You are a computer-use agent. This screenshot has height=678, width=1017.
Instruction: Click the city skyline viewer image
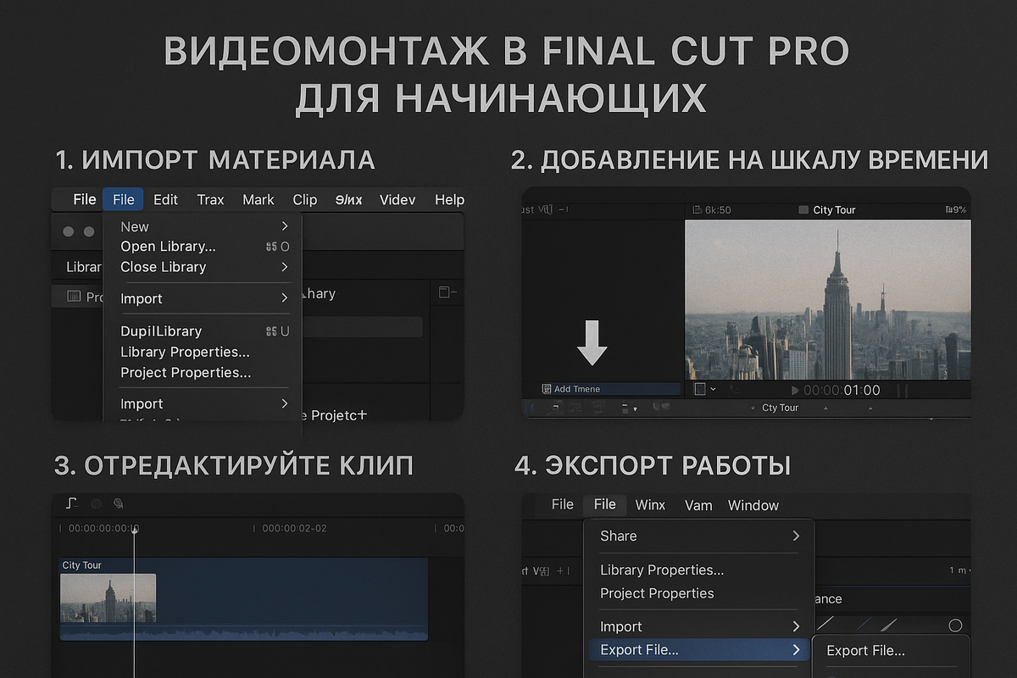827,300
